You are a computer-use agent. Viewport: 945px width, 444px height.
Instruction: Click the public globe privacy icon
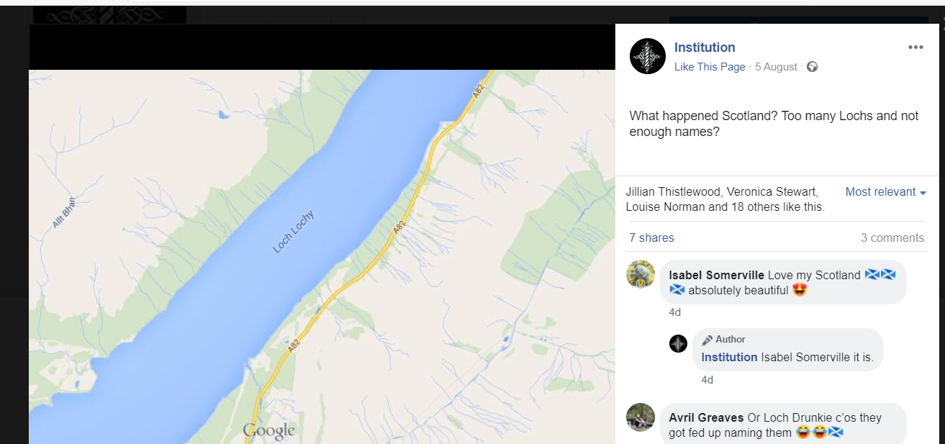tap(812, 67)
